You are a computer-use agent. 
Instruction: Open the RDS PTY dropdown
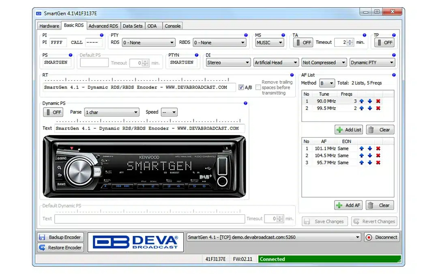(148, 43)
